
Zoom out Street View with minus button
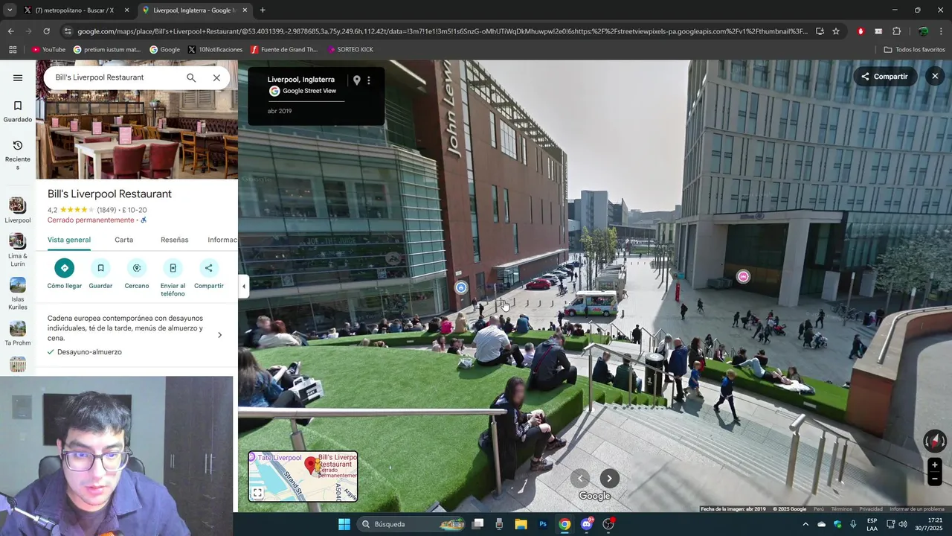point(935,479)
